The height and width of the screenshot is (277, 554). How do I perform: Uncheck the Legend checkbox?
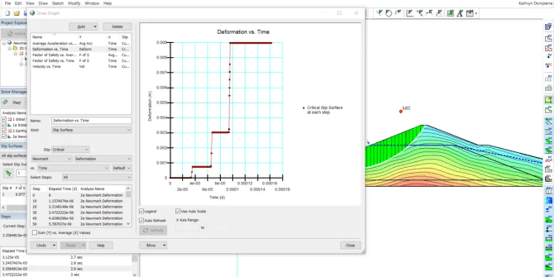[x=142, y=211]
